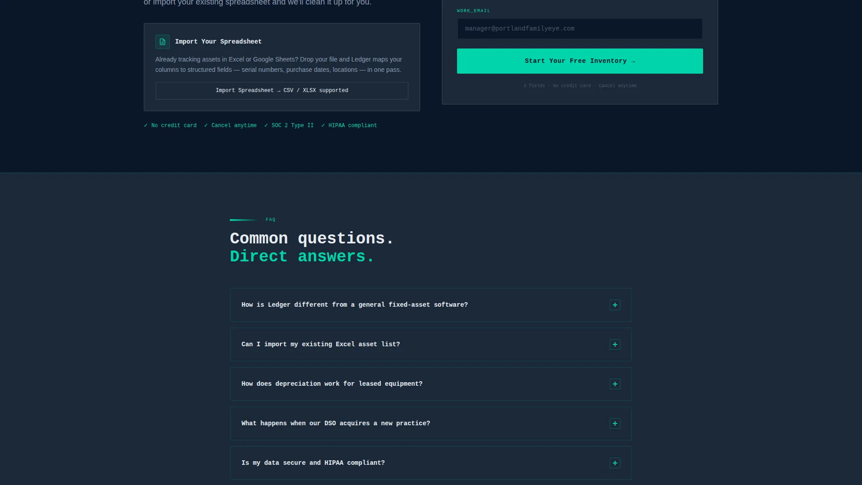Click 'Direct answers.' green heading

(x=302, y=256)
